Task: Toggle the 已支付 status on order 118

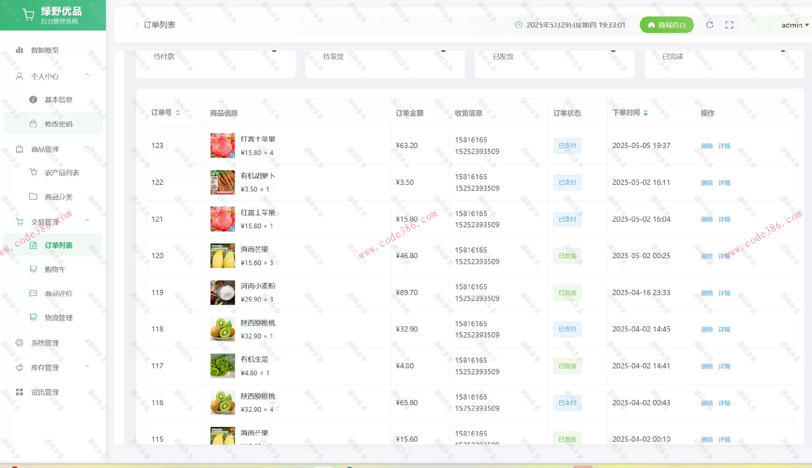Action: (567, 329)
